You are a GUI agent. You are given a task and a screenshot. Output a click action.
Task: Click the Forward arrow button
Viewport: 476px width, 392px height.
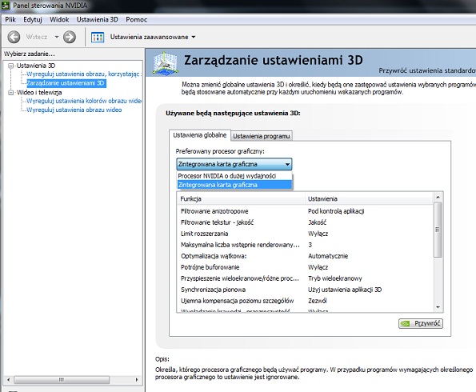coord(70,37)
